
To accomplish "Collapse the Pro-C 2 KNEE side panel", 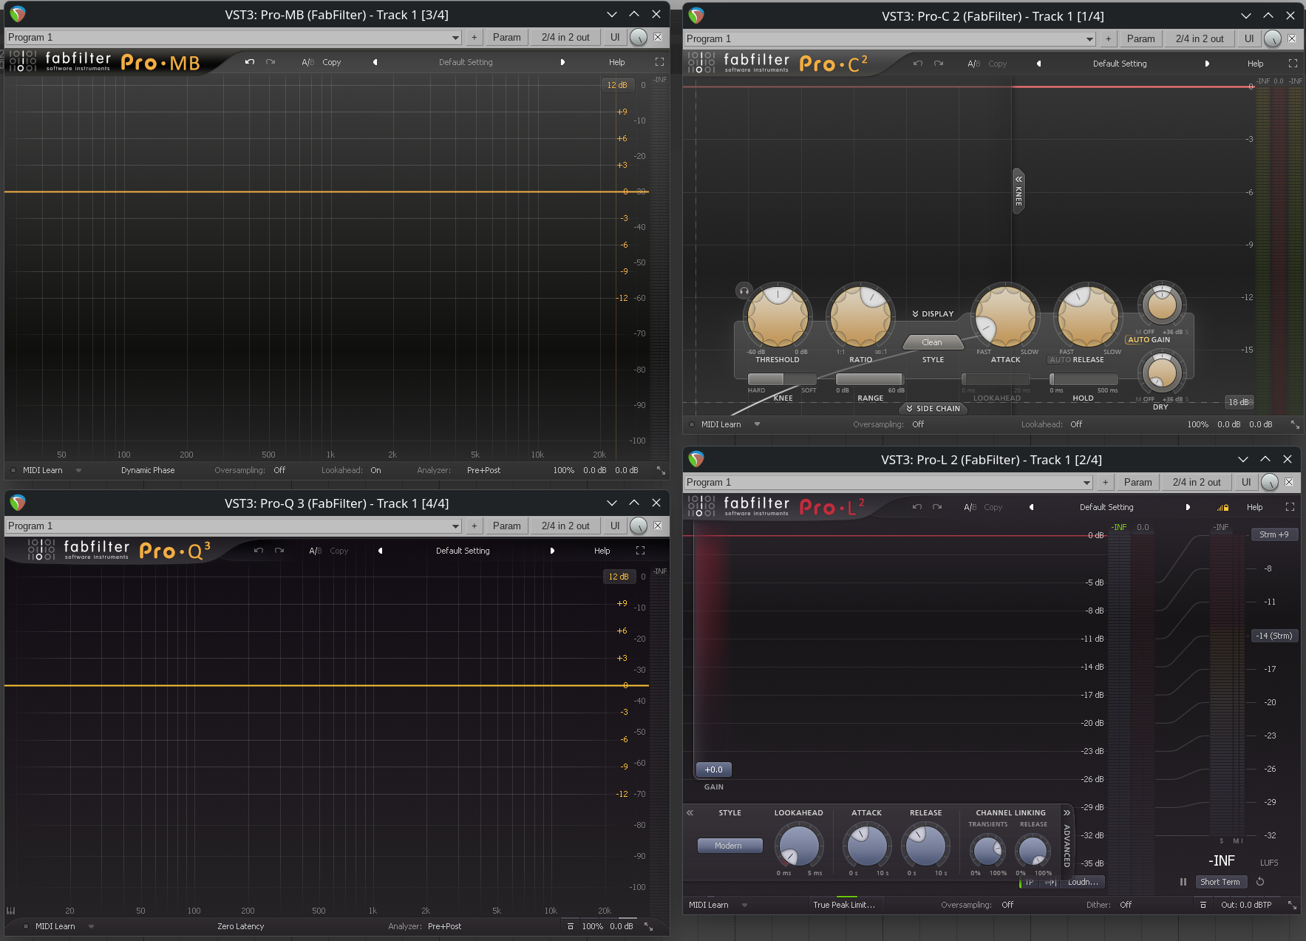I will coord(1018,190).
